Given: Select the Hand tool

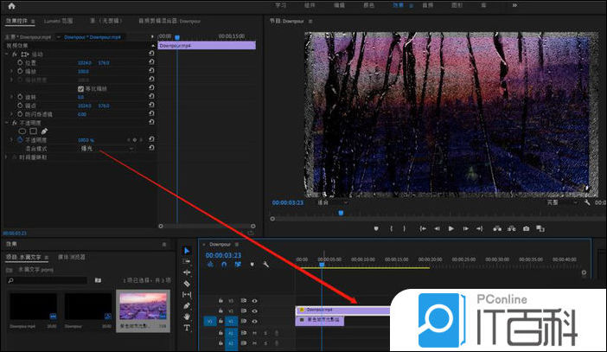Looking at the screenshot, I should (187, 317).
